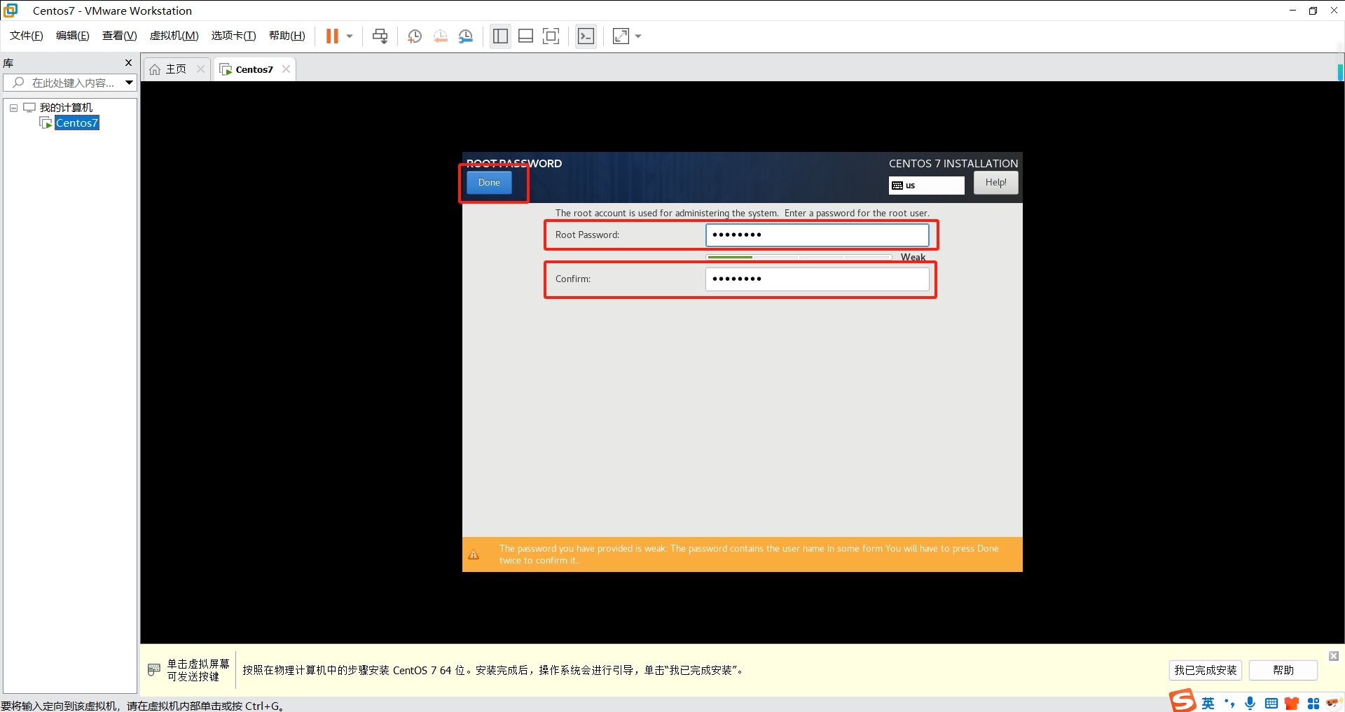Enter full screen mode icon
The height and width of the screenshot is (712, 1345).
pos(551,36)
